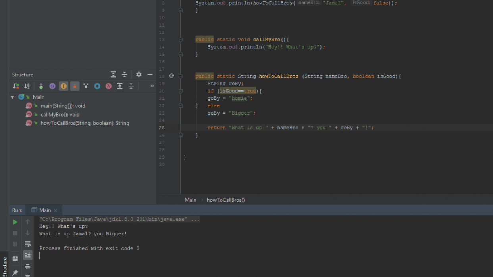Click the highlighted isGood==true condition

click(x=238, y=91)
